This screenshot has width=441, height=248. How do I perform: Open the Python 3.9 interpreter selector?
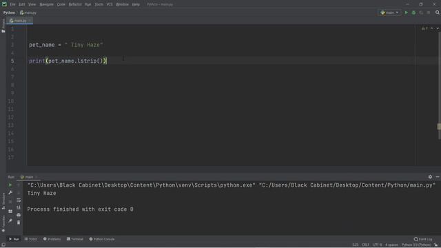[x=416, y=245]
